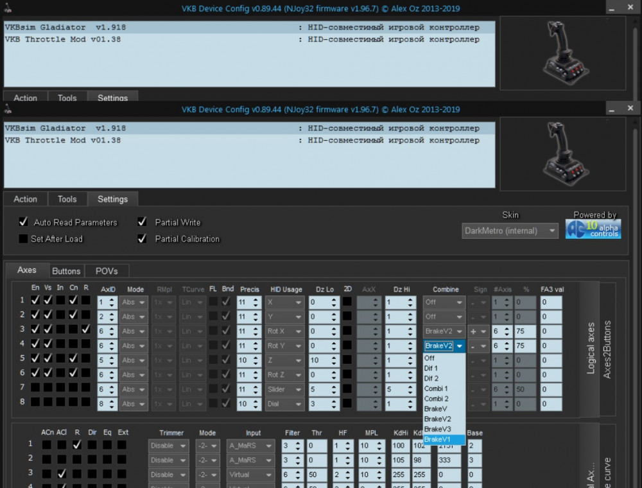Toggle the En checkbox for axis 1
642x488 pixels.
point(35,300)
